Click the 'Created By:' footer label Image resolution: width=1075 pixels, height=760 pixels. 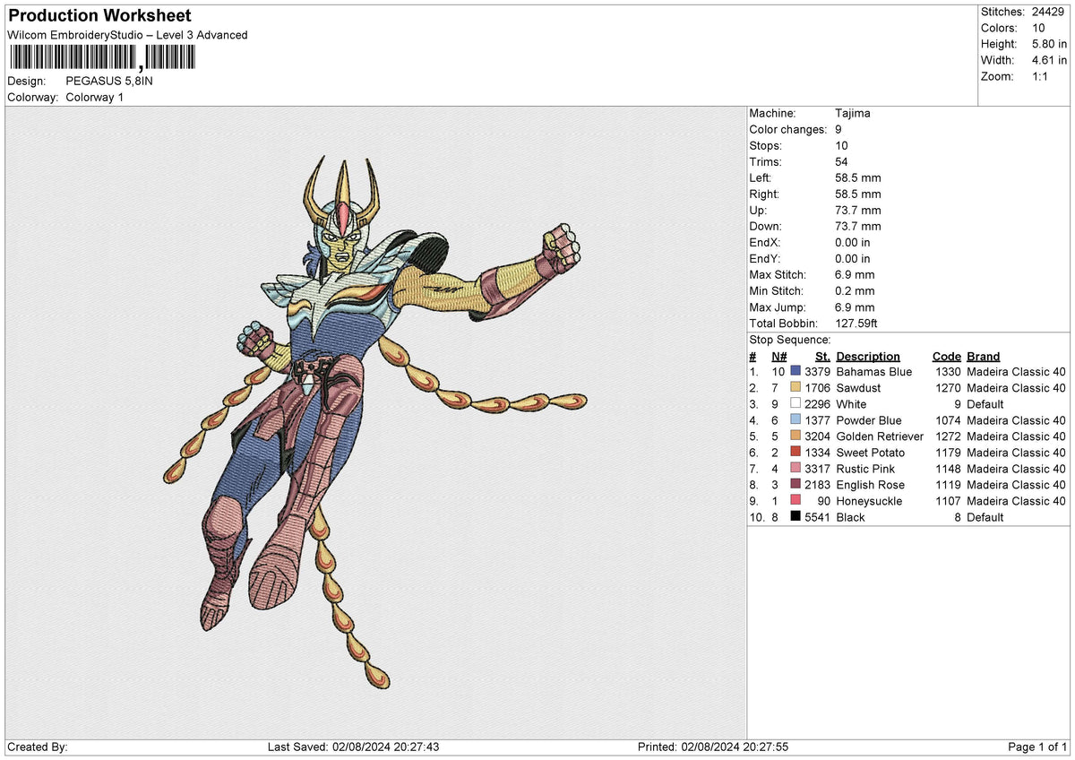point(37,747)
